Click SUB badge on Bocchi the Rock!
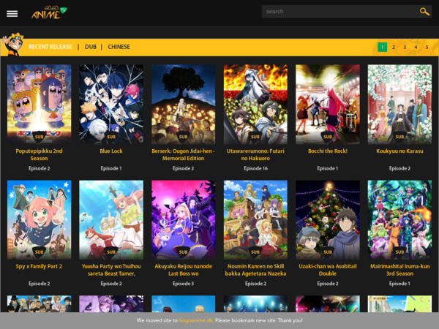The image size is (439, 329). point(328,137)
